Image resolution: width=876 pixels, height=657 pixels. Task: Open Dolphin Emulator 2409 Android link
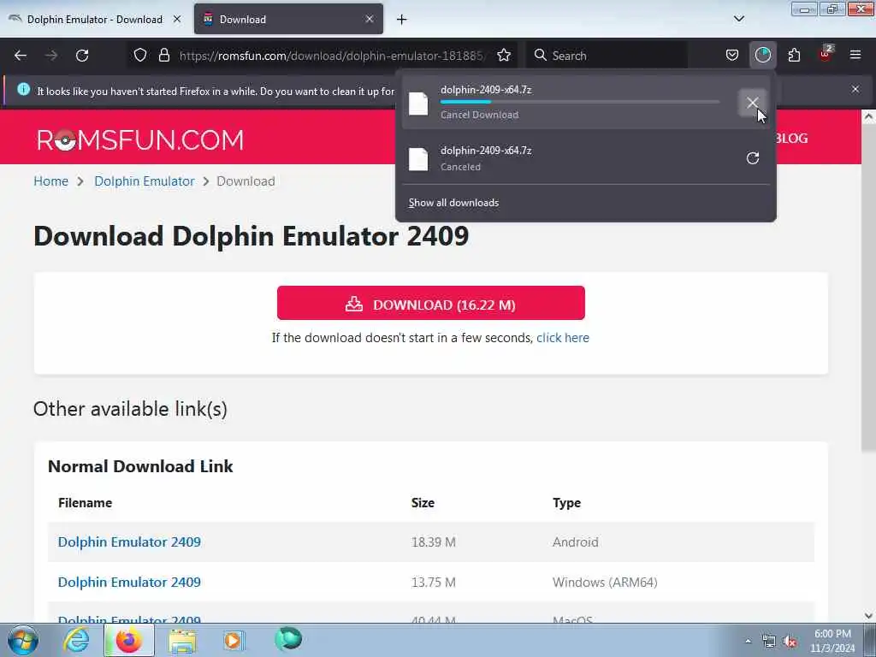(129, 542)
